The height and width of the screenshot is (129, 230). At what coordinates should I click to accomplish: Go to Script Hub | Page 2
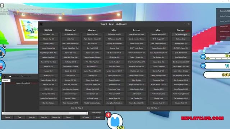pos(77,108)
